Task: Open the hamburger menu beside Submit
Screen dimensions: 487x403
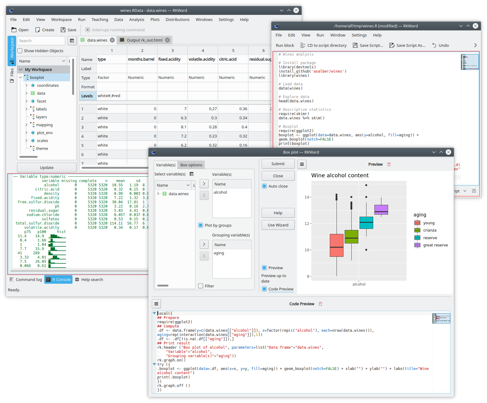Action: pos(302,164)
